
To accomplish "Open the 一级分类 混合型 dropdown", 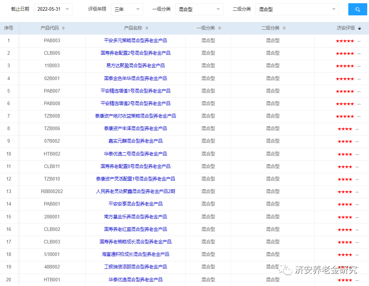I will coord(199,9).
